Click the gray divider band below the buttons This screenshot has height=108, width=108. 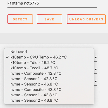[54, 38]
